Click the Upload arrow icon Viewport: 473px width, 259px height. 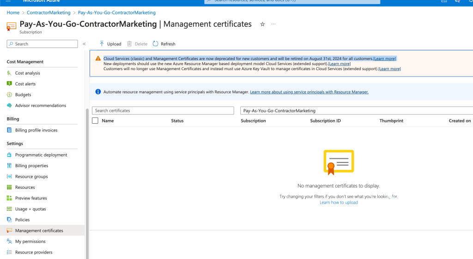pyautogui.click(x=102, y=44)
